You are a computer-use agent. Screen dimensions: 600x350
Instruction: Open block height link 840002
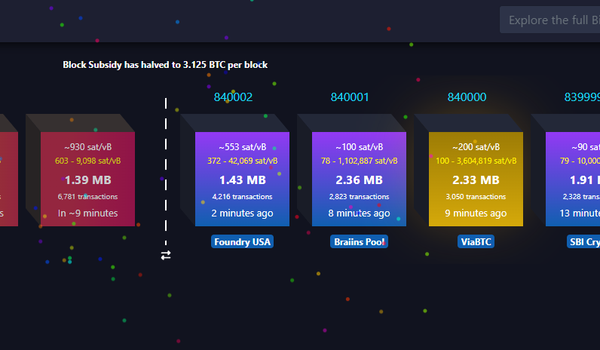233,97
